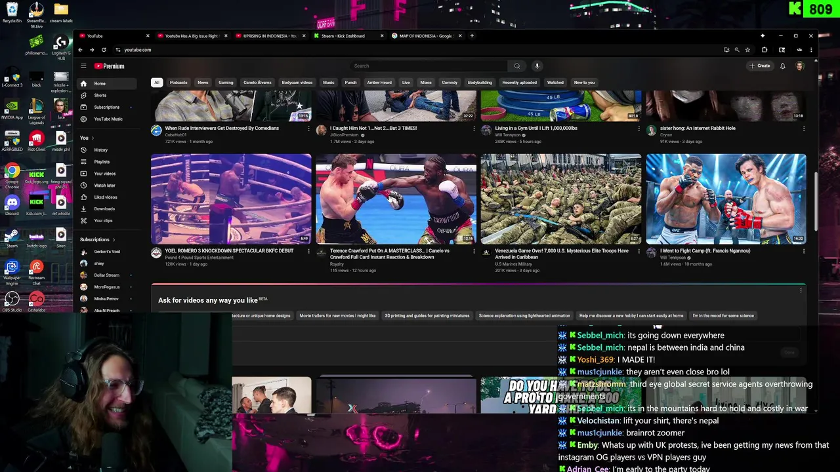Open Subscriptions in the sidebar
Screen dimensions: 840x472
(x=107, y=108)
